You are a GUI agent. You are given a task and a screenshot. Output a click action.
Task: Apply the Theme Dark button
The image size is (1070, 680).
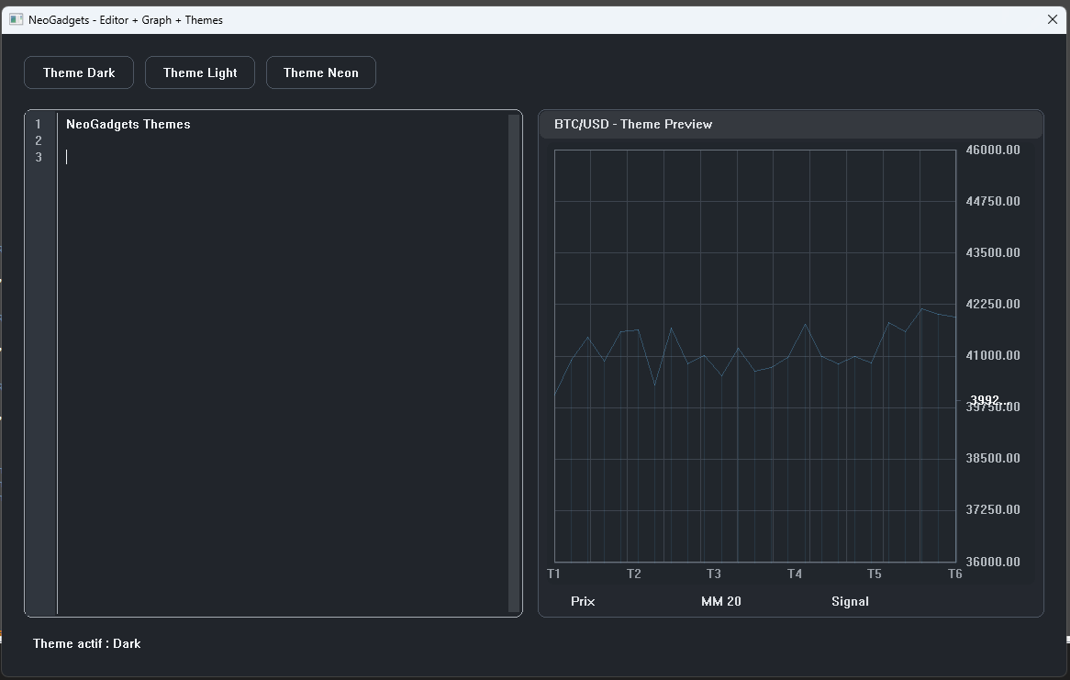[x=79, y=72]
